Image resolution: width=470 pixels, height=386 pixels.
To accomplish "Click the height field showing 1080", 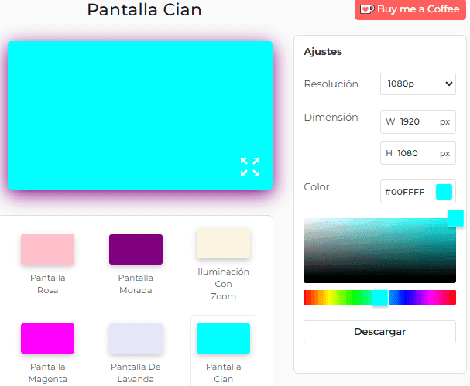I will [418, 153].
